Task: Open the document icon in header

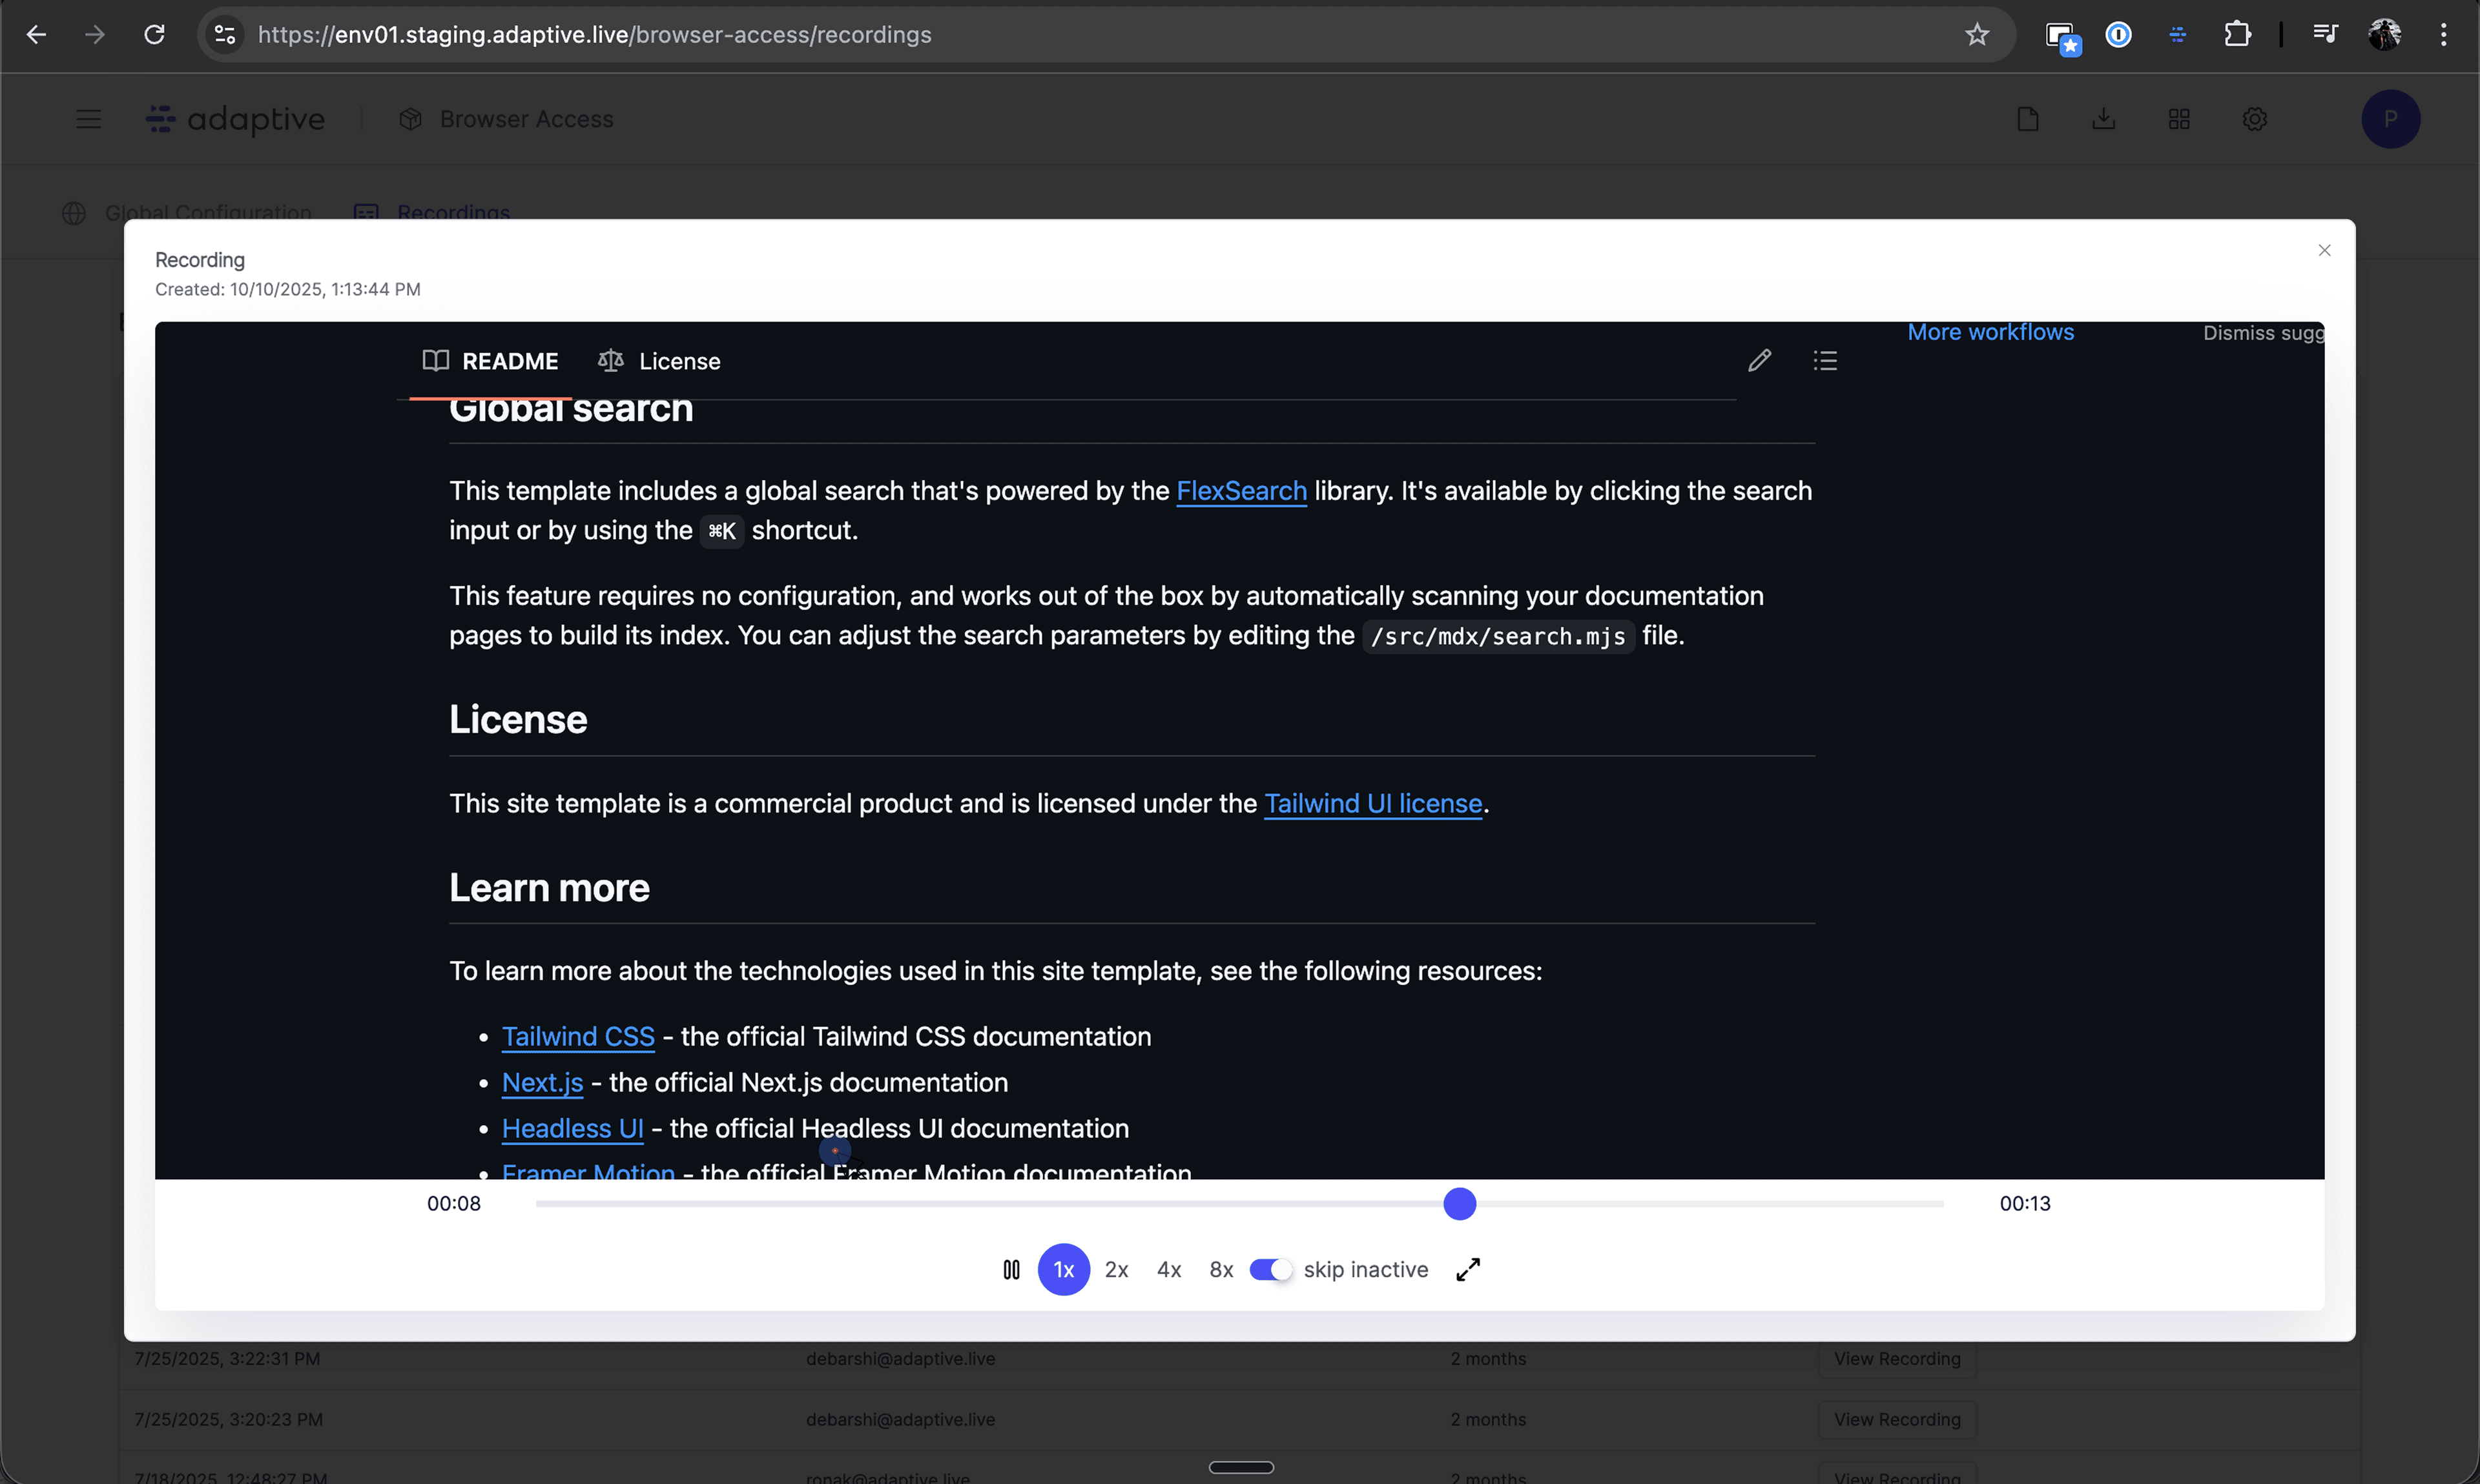Action: point(2028,119)
